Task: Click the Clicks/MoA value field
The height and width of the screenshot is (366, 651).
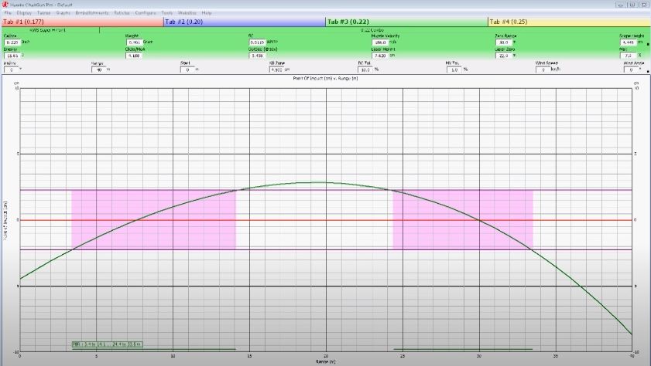Action: tap(134, 56)
